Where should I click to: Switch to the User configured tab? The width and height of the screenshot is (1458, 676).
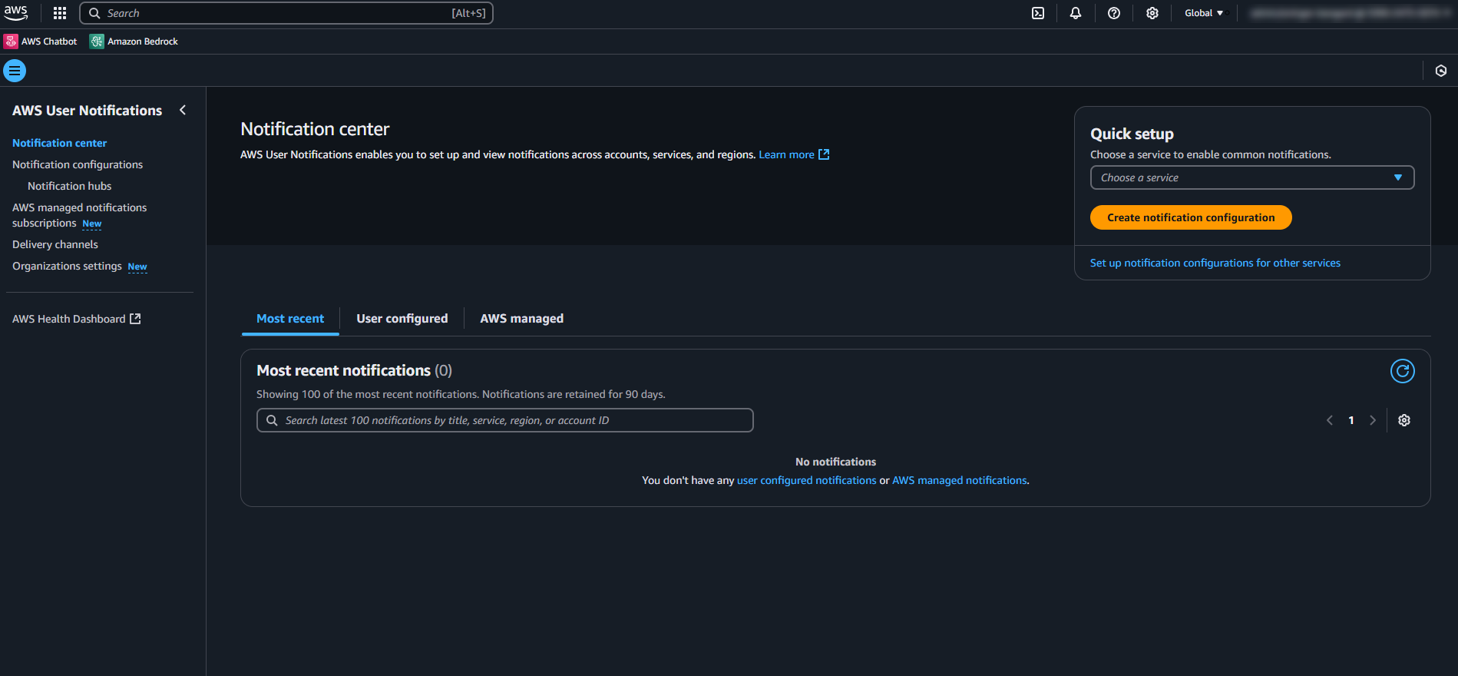(402, 319)
